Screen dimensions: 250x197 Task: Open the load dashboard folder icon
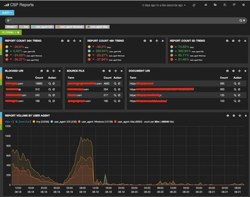pyautogui.click(x=215, y=5)
